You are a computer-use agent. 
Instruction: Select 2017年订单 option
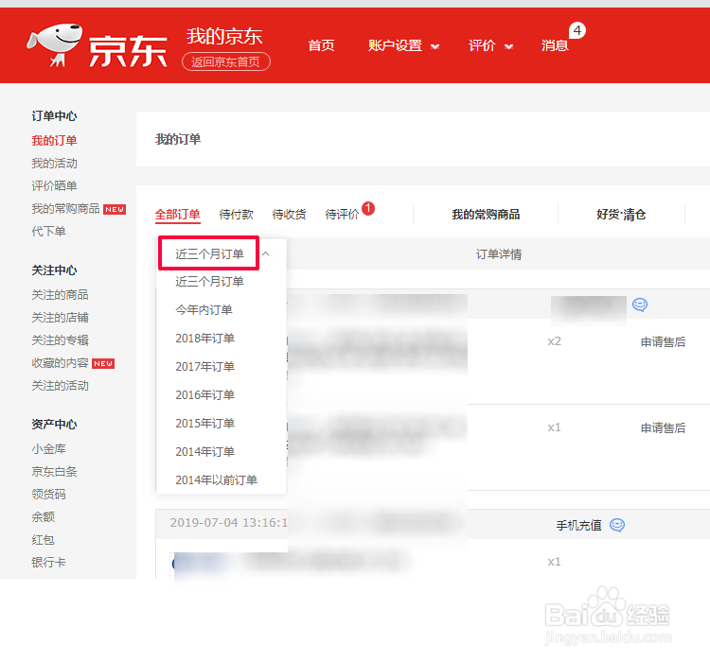tap(205, 367)
